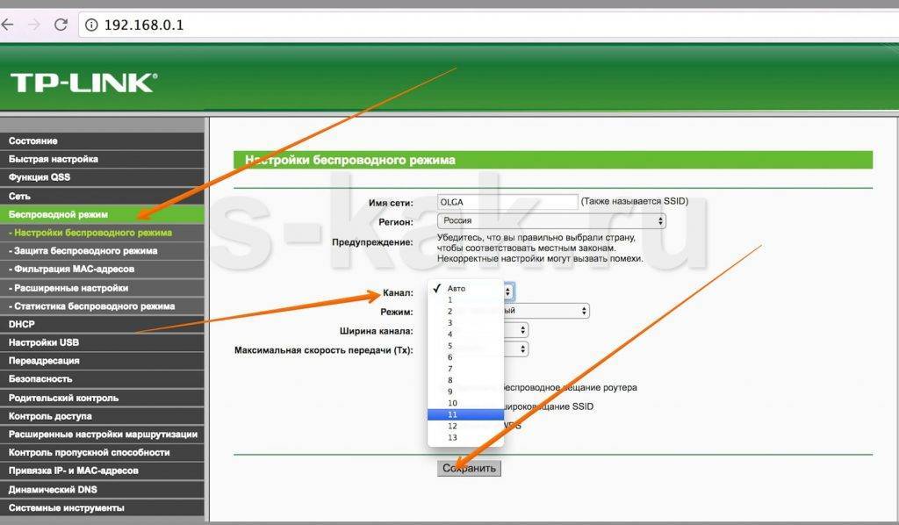
Task: Click the browser back arrow
Action: pos(7,25)
